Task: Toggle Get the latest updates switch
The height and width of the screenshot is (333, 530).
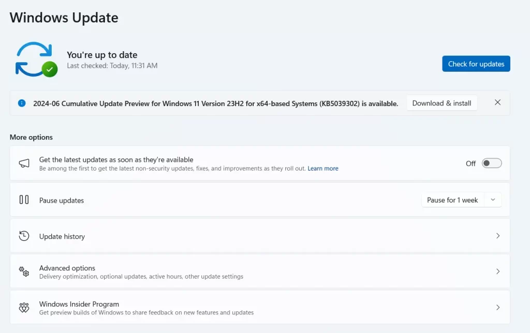Action: click(x=492, y=163)
